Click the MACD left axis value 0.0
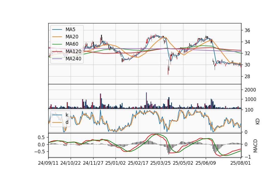Screen dimensions: 268x192 [41, 145]
